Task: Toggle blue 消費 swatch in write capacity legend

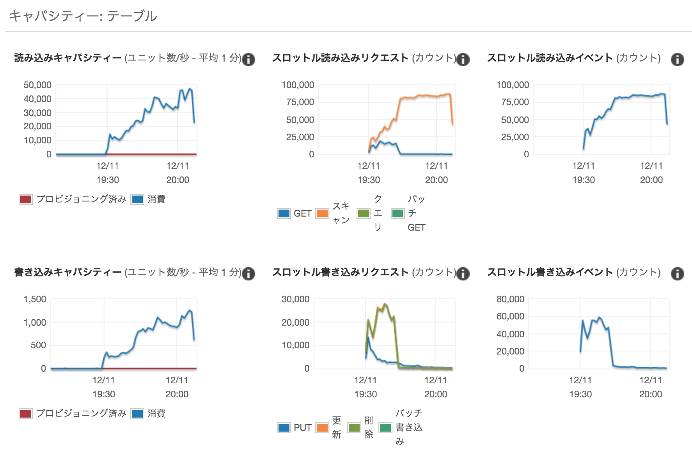Action: pos(137,414)
